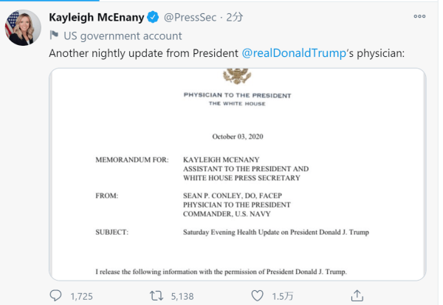Viewport: 443px width, 305px height.
Task: Open the @realDonaldTrump mention link
Action: pos(294,54)
